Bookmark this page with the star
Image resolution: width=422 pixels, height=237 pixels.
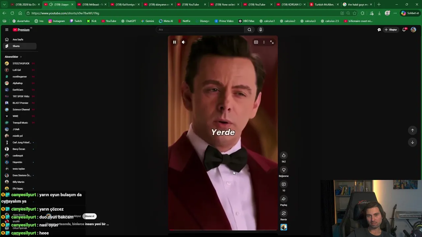click(x=354, y=13)
